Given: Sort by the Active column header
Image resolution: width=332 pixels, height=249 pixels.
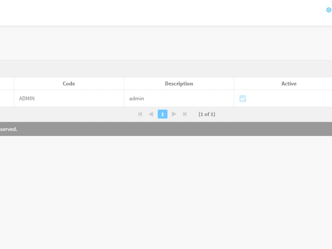Looking at the screenshot, I should click(x=289, y=83).
